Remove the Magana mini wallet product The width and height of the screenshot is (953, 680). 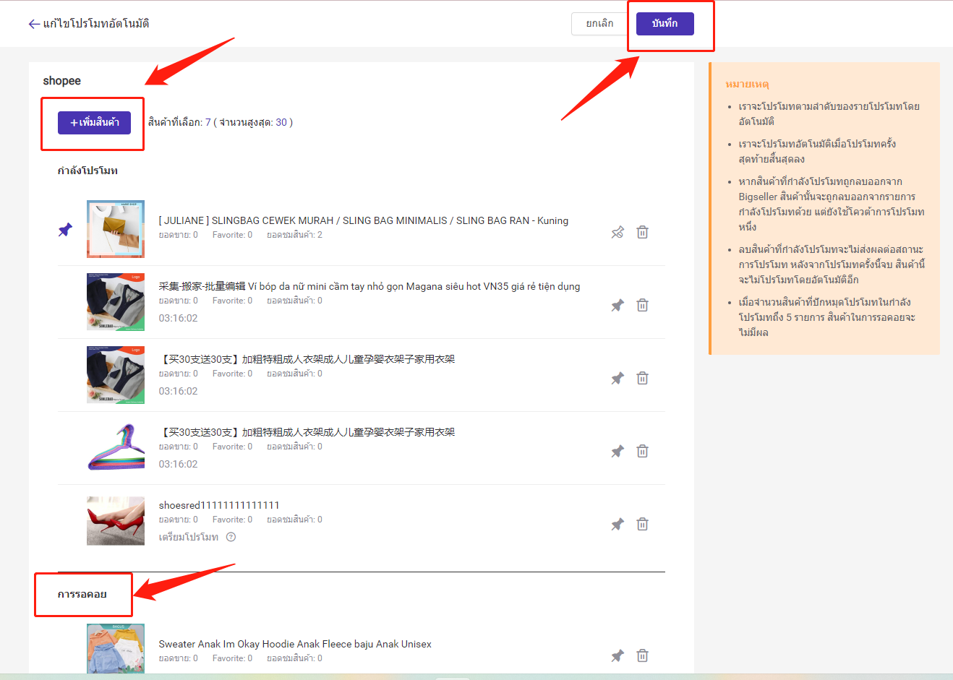[x=642, y=306]
